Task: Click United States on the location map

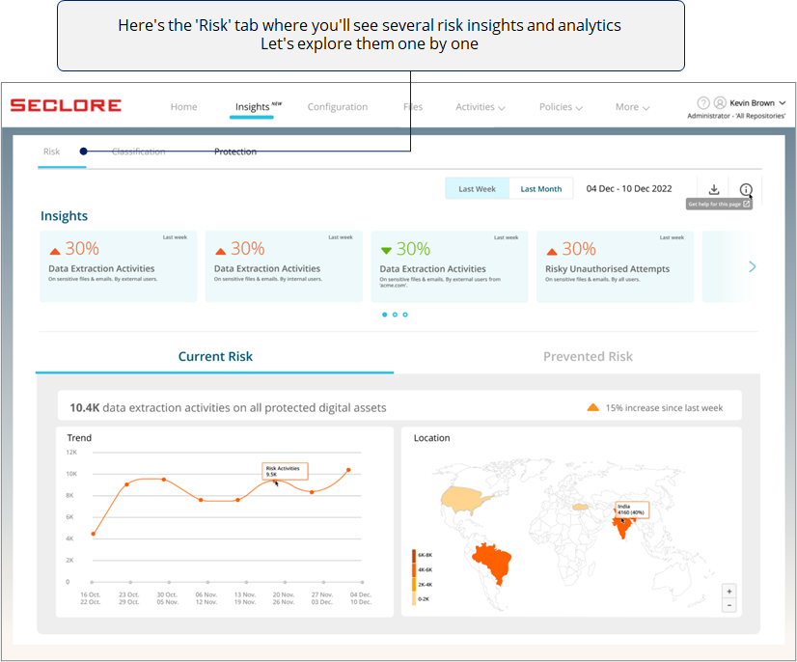Action: click(x=463, y=499)
